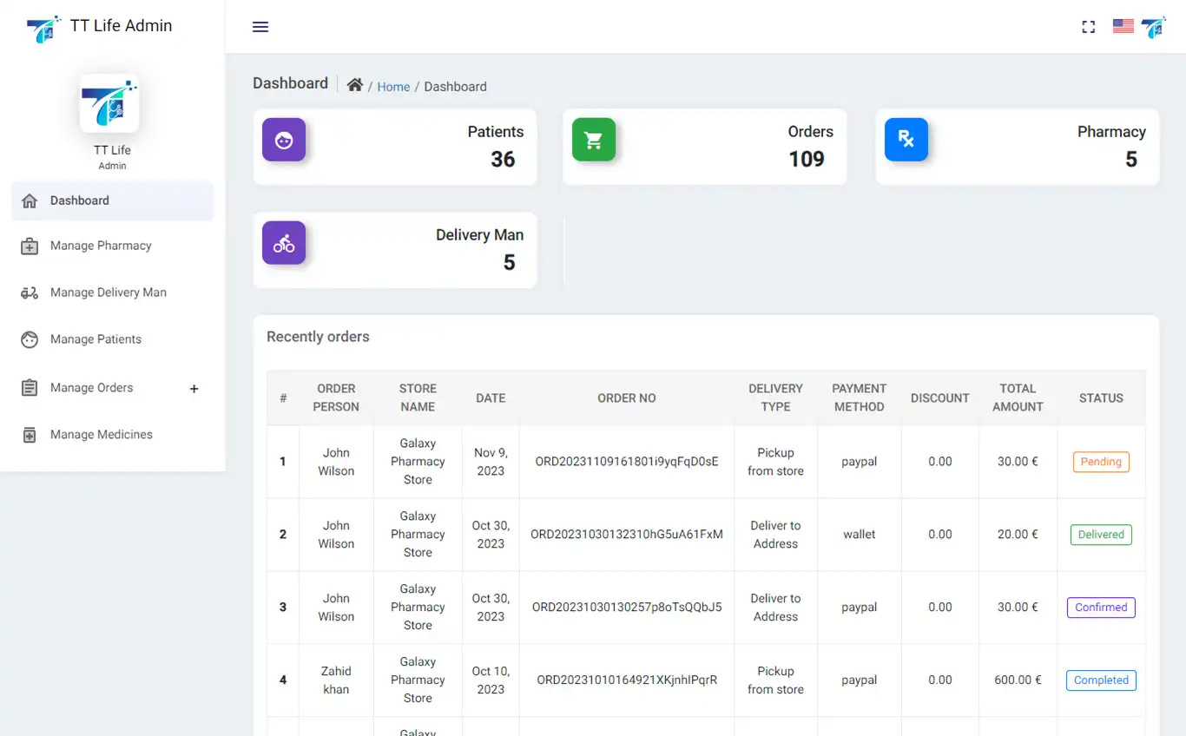Toggle fullscreen mode in the header
Viewport: 1186px width, 736px height.
point(1088,27)
